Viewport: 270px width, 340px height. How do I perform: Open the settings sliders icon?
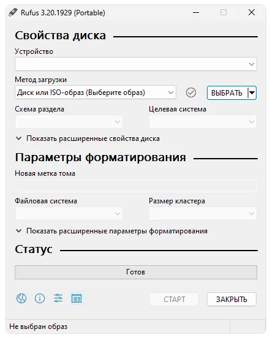click(x=58, y=298)
